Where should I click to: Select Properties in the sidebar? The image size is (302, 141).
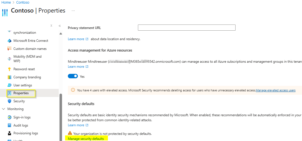point(21,93)
